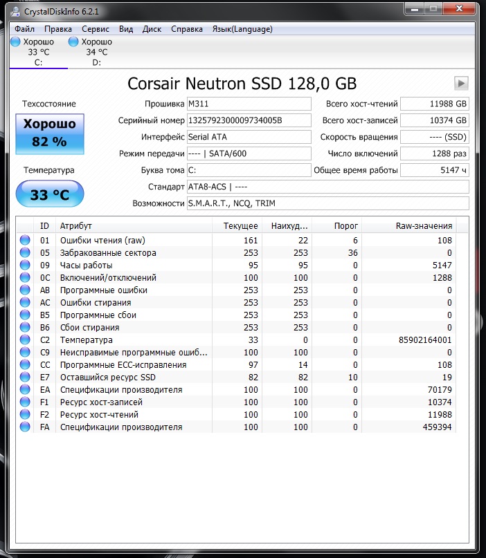Click the Наихуд... column header
The height and width of the screenshot is (558, 486).
point(287,226)
